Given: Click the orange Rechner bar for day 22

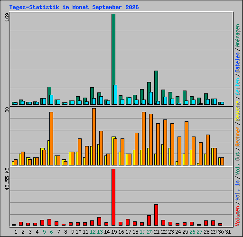Looking at the screenshot, I should point(165,143).
